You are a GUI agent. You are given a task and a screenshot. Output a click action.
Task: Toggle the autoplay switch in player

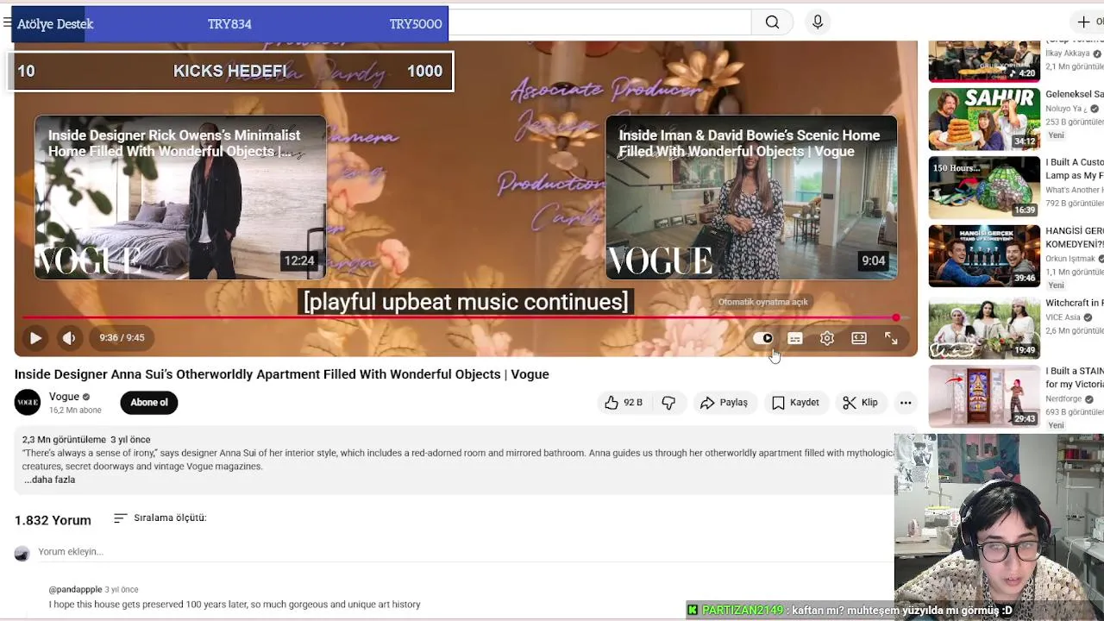pyautogui.click(x=763, y=338)
